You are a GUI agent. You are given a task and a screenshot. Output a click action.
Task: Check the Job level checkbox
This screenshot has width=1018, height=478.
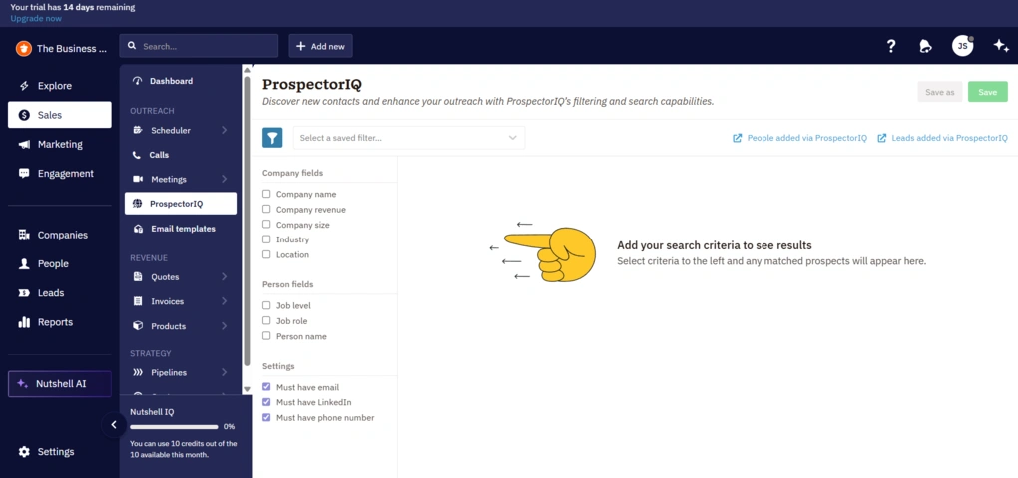pyautogui.click(x=266, y=305)
